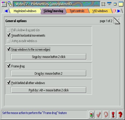Viewport: 125px width, 120px height.
Task: Click the red exclamation mark icon
Action: (113, 115)
